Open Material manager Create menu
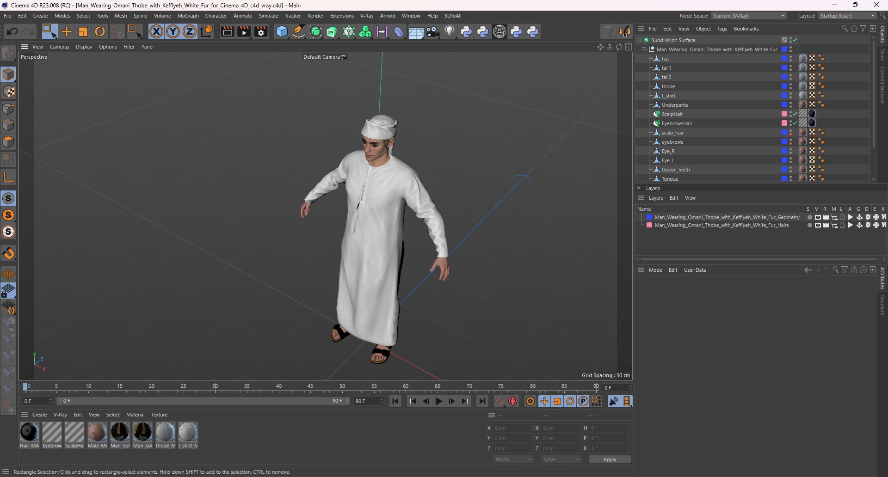The height and width of the screenshot is (477, 888). (x=39, y=415)
